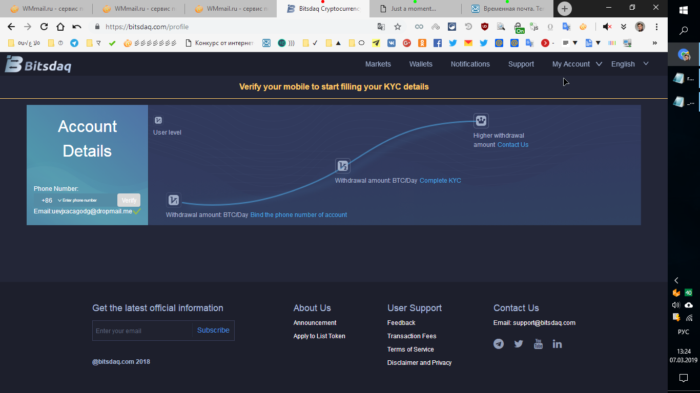Open Telegram bookmark in bookmarks bar
Viewport: 700px width, 393px height.
click(74, 43)
